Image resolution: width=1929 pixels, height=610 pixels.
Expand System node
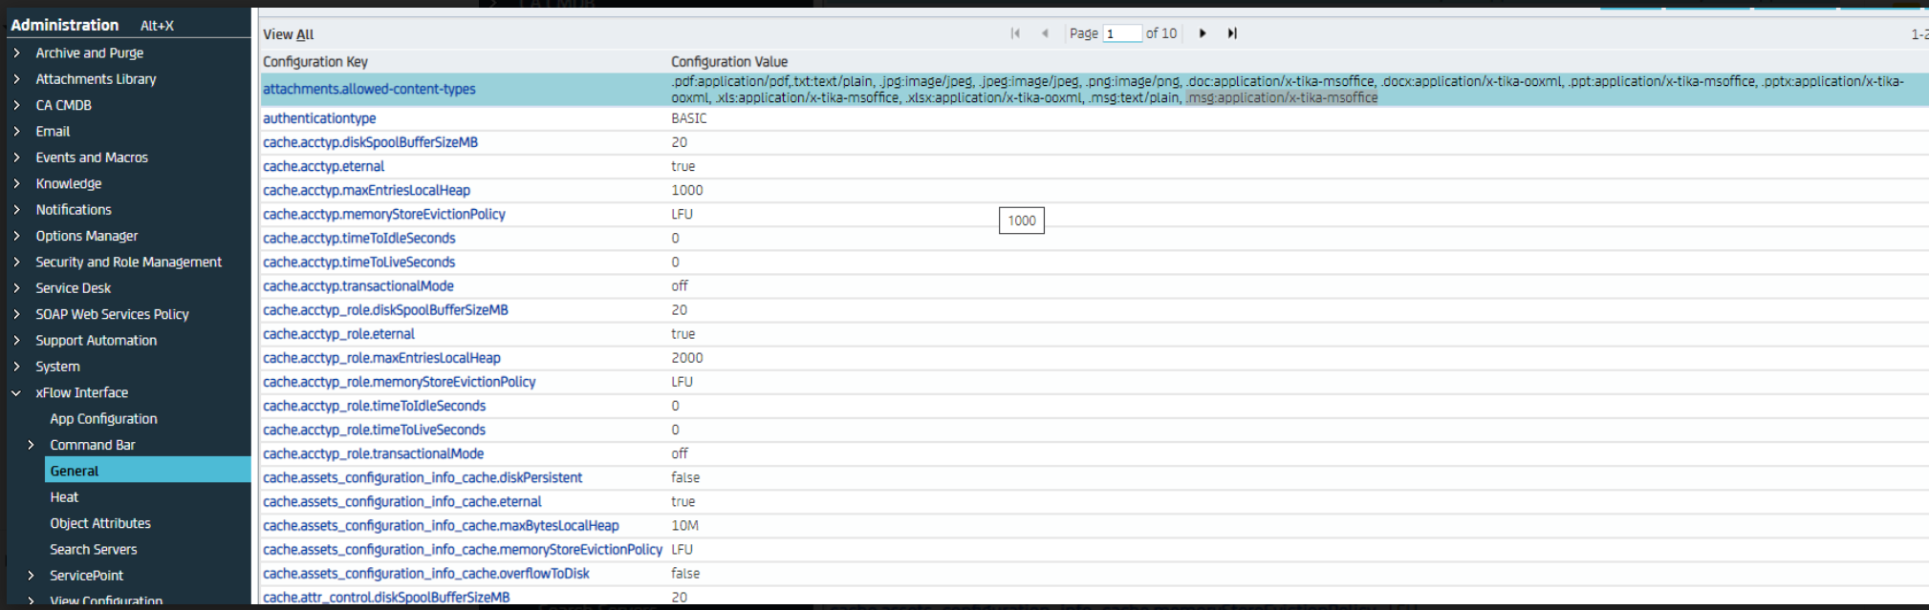point(16,367)
